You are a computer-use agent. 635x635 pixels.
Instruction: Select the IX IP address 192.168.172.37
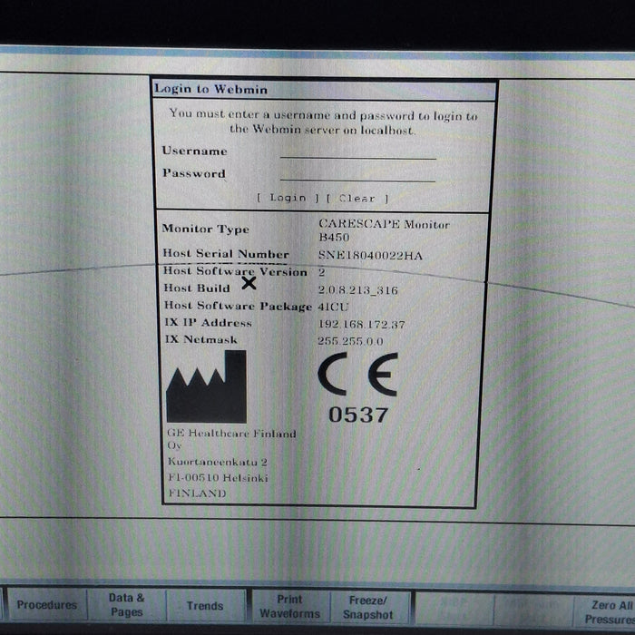coord(361,325)
